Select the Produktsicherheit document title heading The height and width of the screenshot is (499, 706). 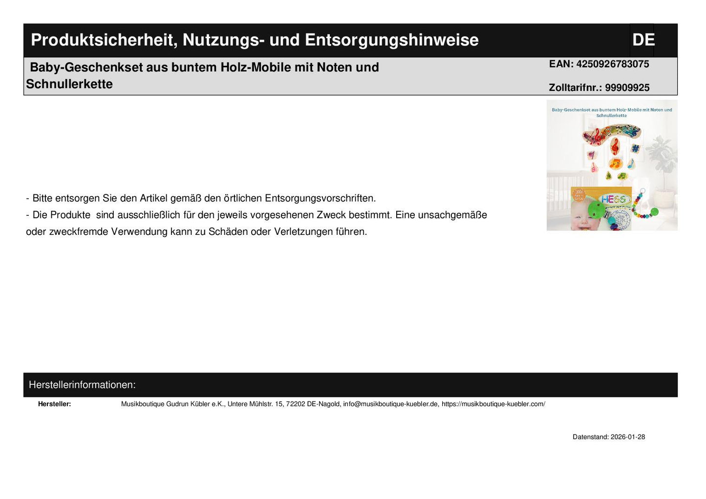[254, 40]
